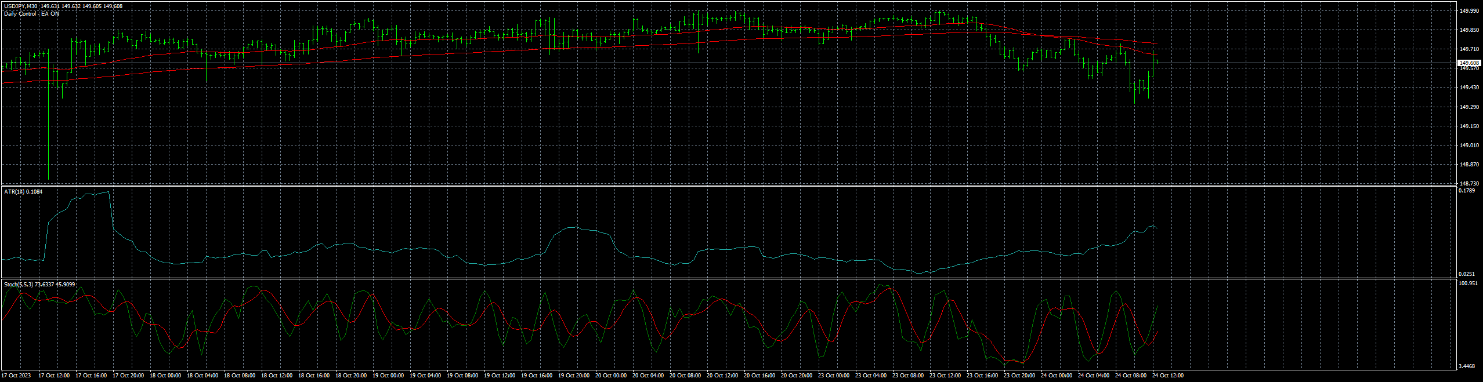The image size is (1483, 382).
Task: Click the '23 Oct 00:00' time label
Action: pos(834,376)
